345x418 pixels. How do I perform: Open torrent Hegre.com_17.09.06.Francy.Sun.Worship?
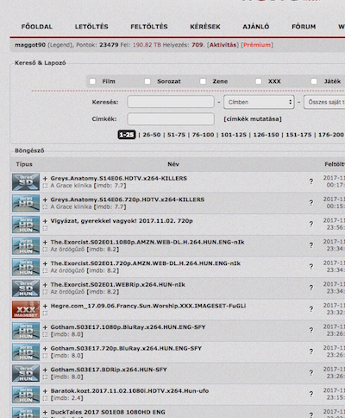[148, 306]
